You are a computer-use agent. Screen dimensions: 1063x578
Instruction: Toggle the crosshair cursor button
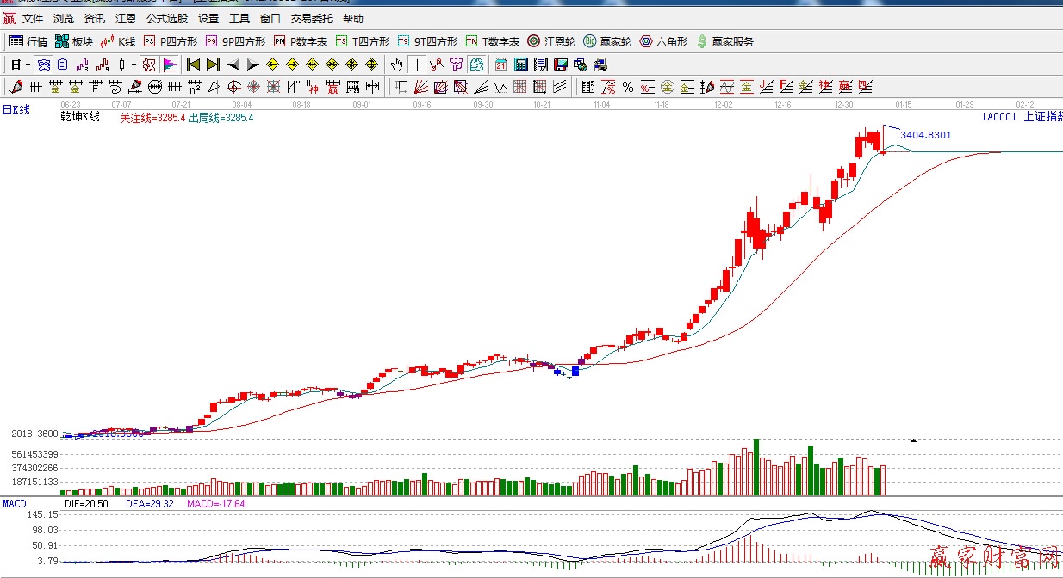(x=417, y=65)
